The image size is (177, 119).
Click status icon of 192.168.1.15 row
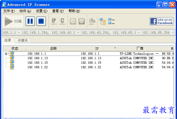[x=12, y=63]
